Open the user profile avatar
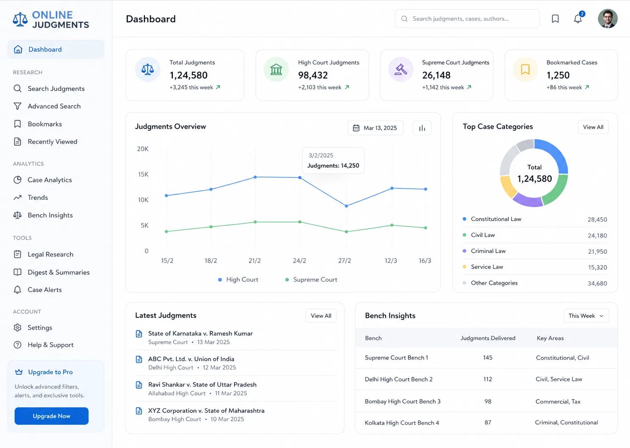The height and width of the screenshot is (448, 630). coord(608,19)
